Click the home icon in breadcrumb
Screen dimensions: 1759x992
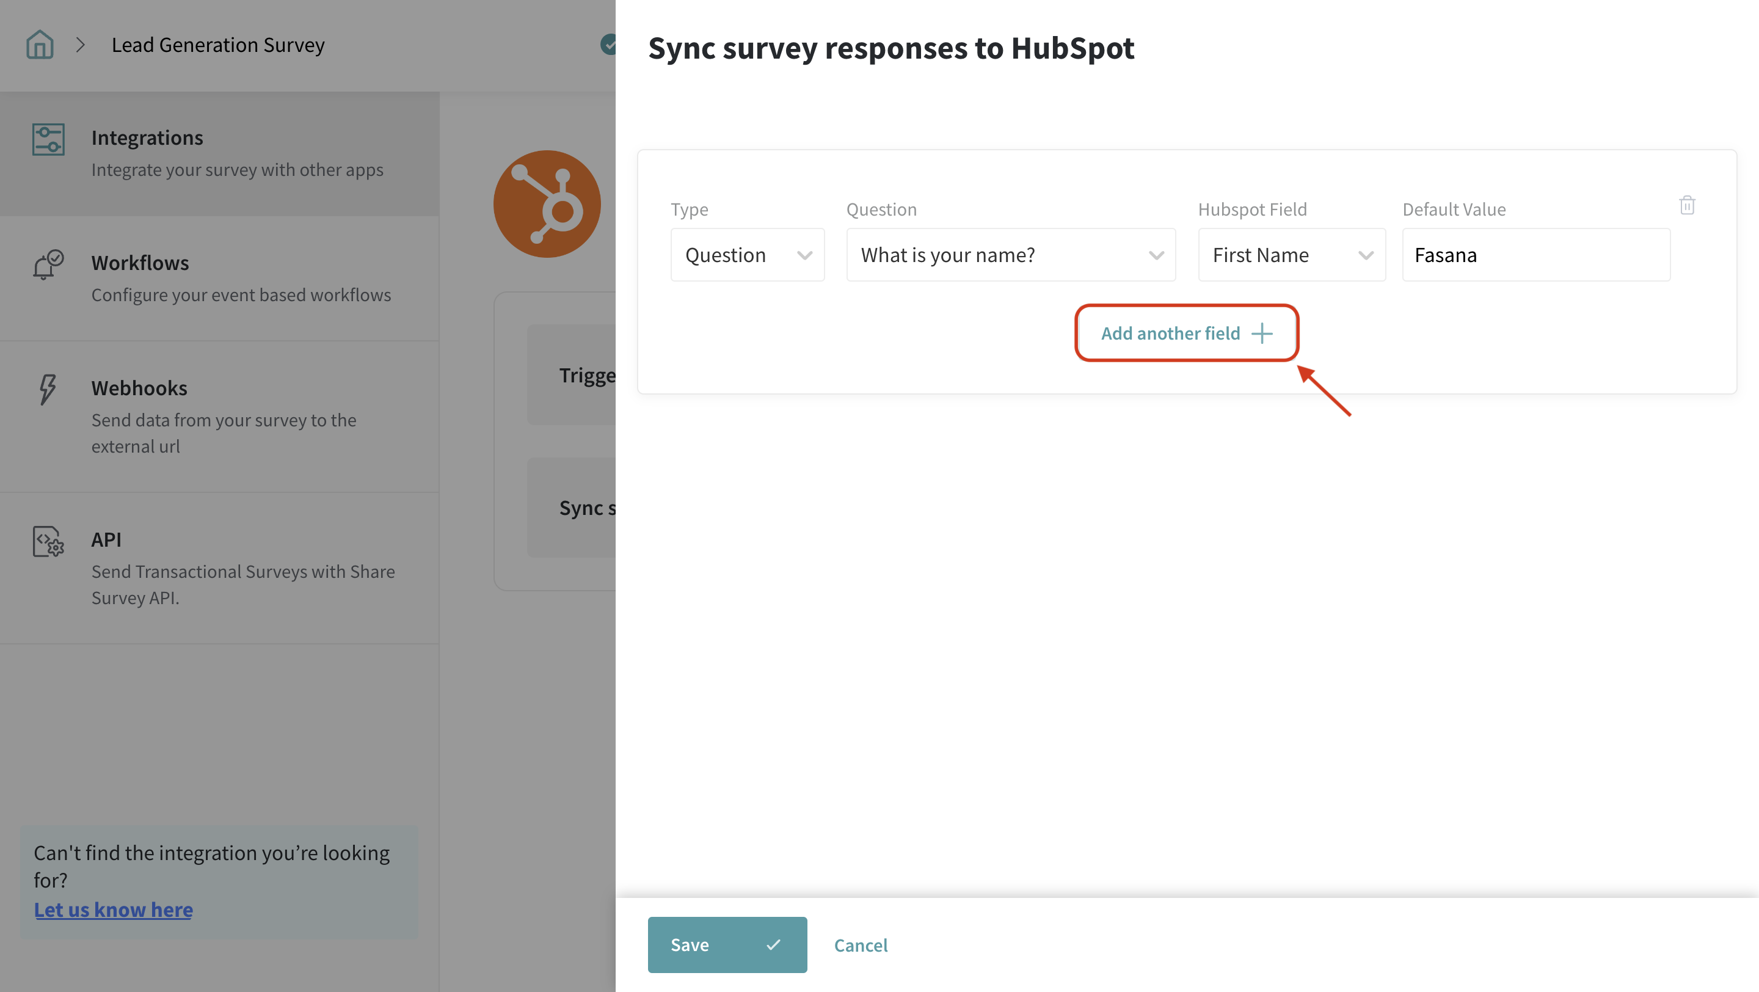[40, 45]
